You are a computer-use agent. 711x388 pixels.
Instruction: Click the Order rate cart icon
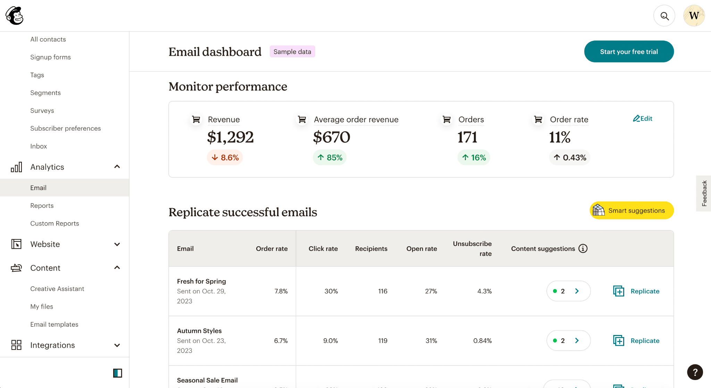tap(538, 120)
